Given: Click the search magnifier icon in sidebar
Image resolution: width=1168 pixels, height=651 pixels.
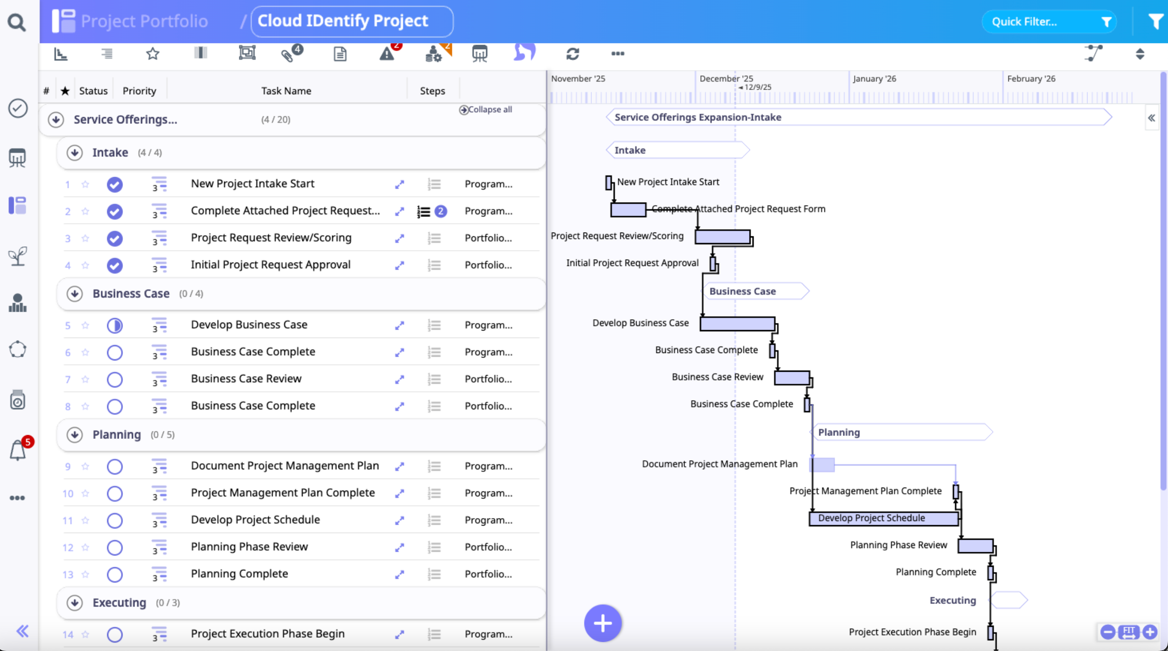Looking at the screenshot, I should pos(17,22).
